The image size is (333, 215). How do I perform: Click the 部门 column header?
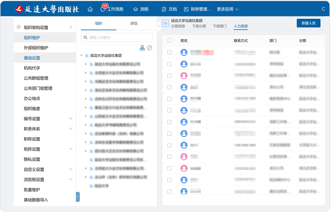(x=273, y=41)
